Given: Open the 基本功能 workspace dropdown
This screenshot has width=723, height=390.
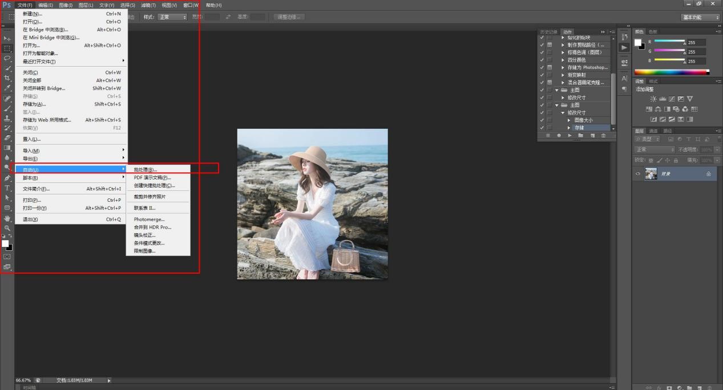Looking at the screenshot, I should pyautogui.click(x=701, y=17).
